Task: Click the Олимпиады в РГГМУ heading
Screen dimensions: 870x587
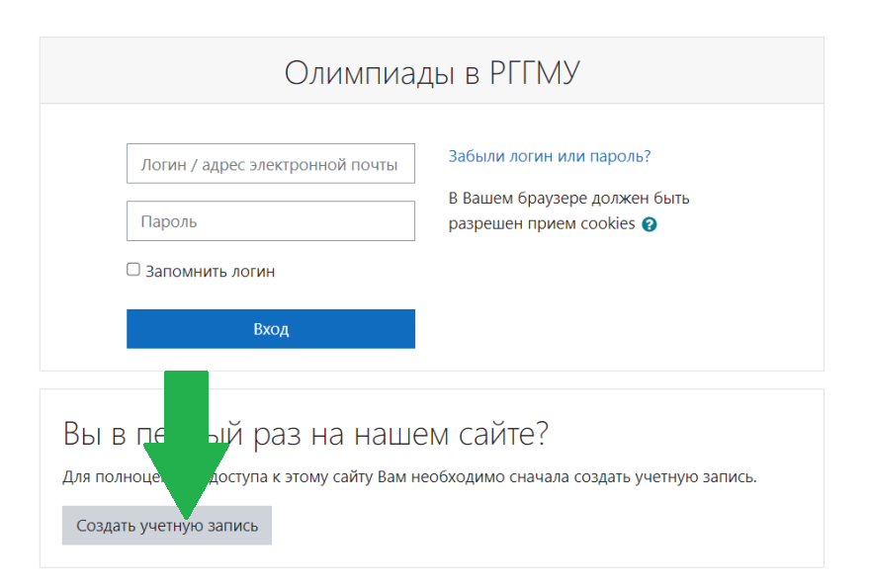Action: [x=432, y=73]
